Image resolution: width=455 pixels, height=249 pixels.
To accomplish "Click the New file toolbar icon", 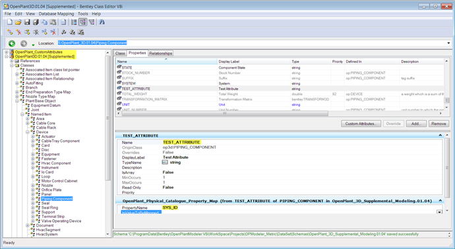I will pyautogui.click(x=10, y=22).
